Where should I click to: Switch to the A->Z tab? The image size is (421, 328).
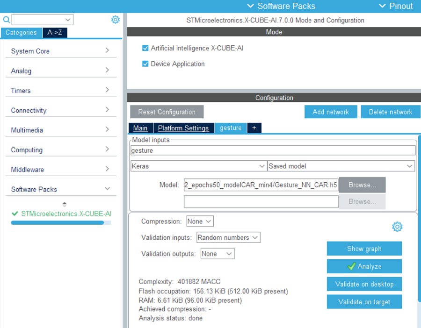55,33
